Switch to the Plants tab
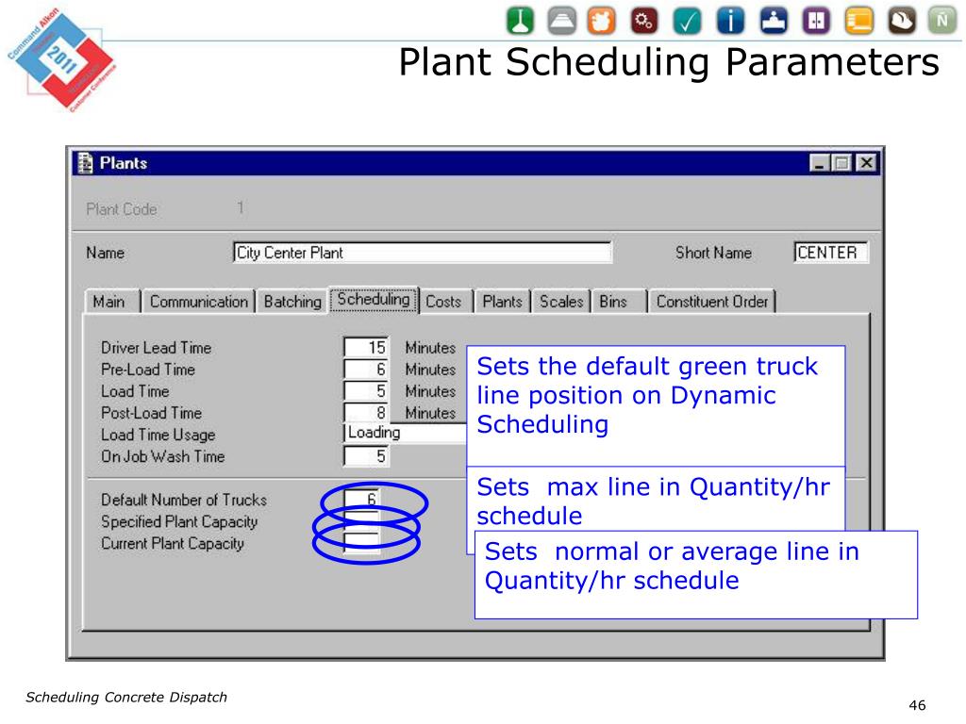Screen dimensions: 966x724 point(502,302)
